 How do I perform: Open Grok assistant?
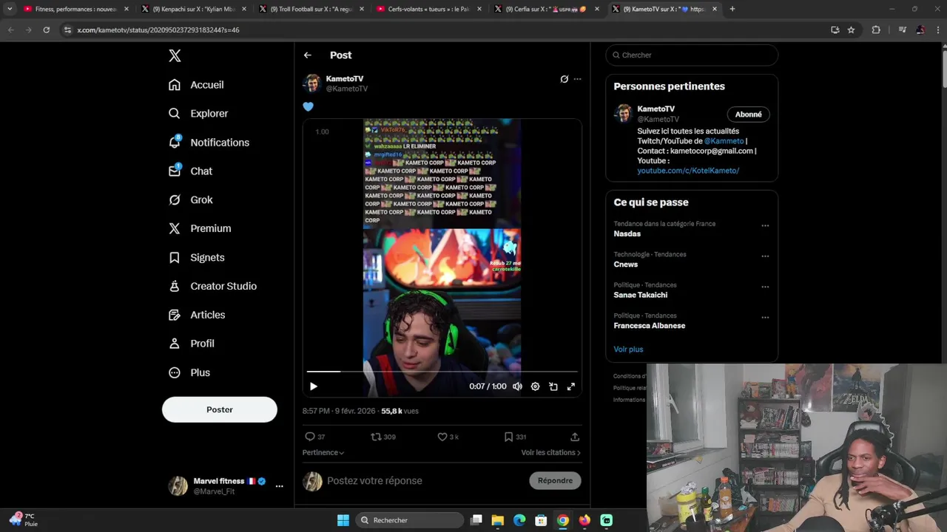click(x=190, y=199)
